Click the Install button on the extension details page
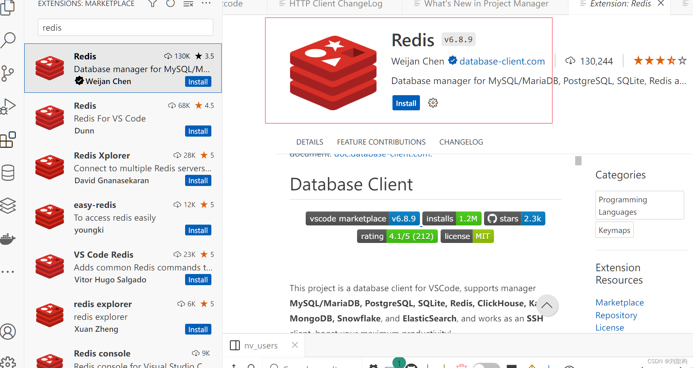 pyautogui.click(x=406, y=103)
